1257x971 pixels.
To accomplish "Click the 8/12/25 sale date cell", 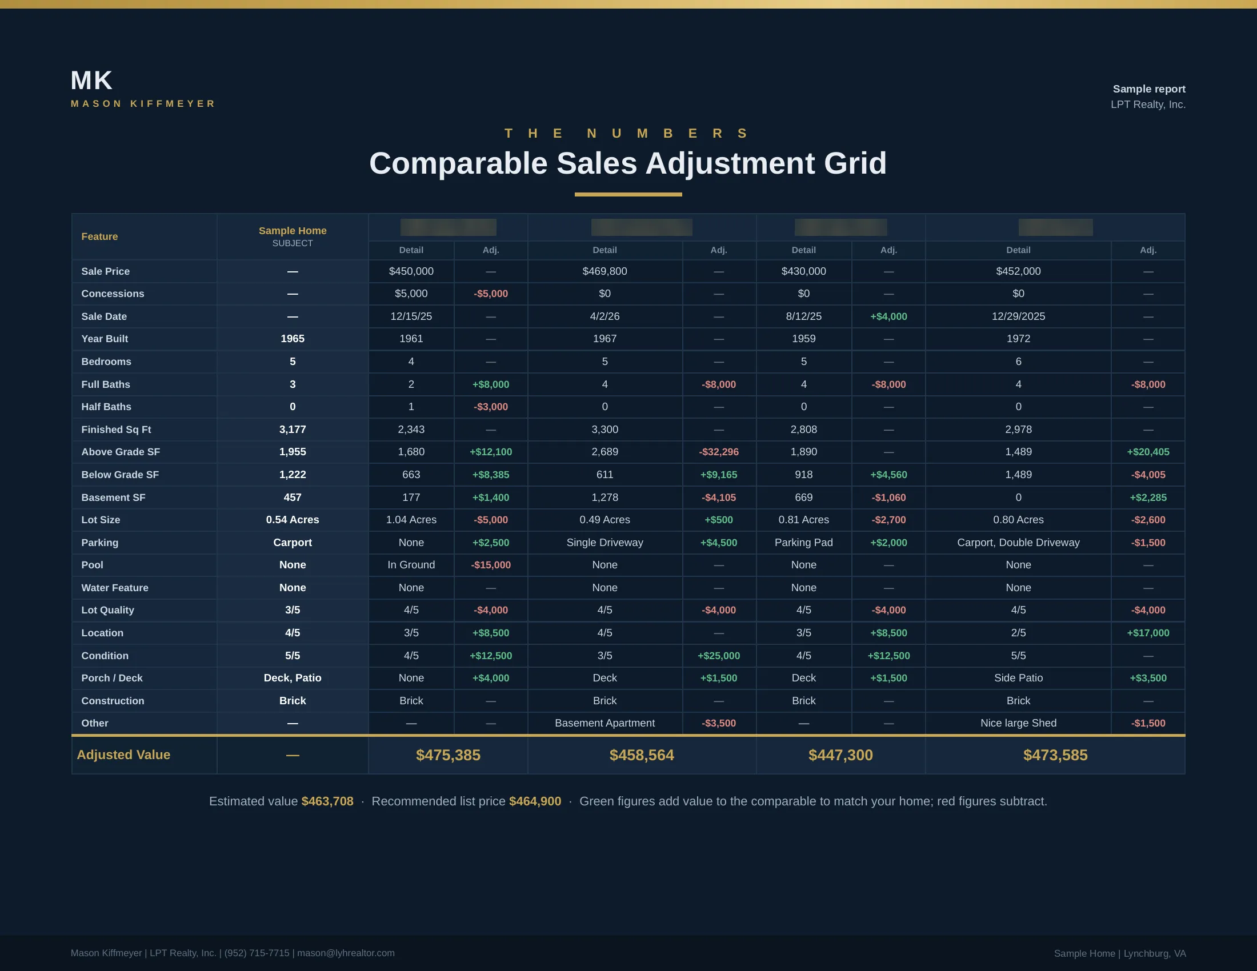I will pos(803,316).
